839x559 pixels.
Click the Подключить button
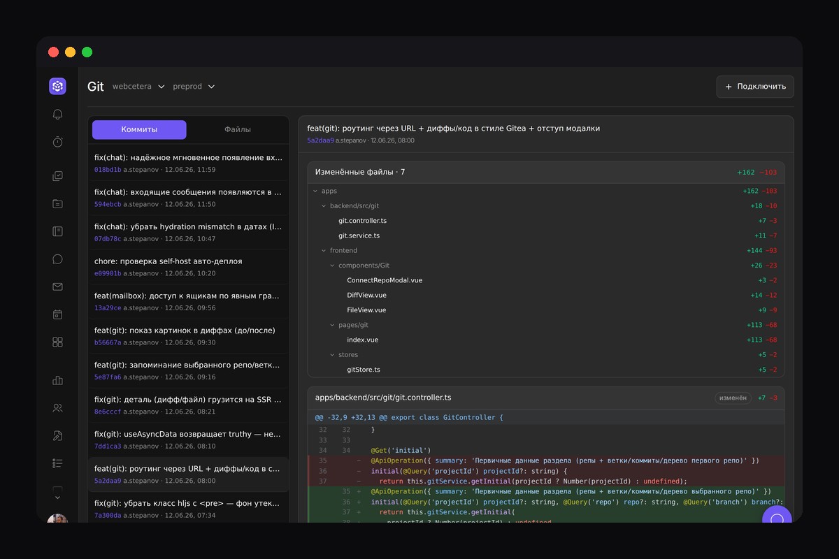click(755, 87)
